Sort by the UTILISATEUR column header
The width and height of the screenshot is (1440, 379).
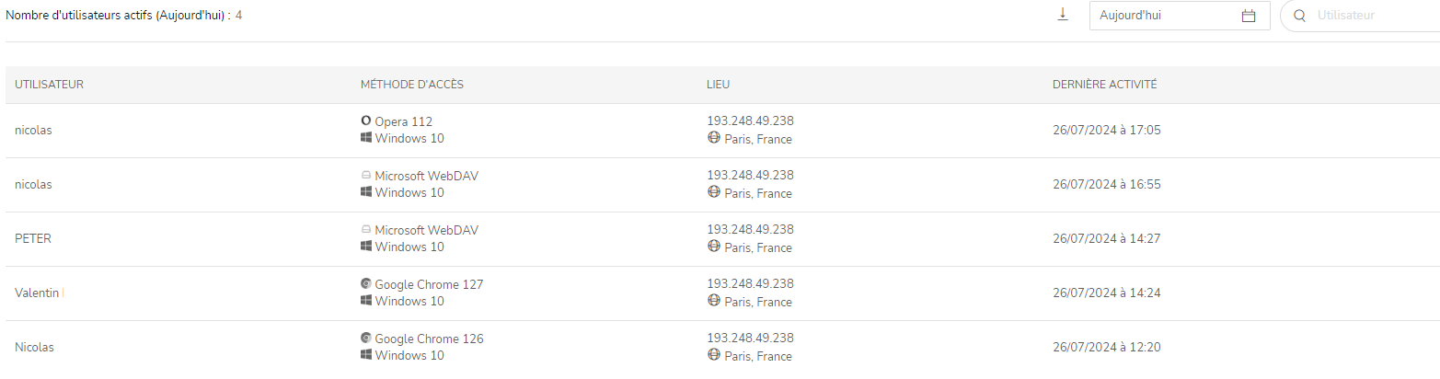point(50,85)
